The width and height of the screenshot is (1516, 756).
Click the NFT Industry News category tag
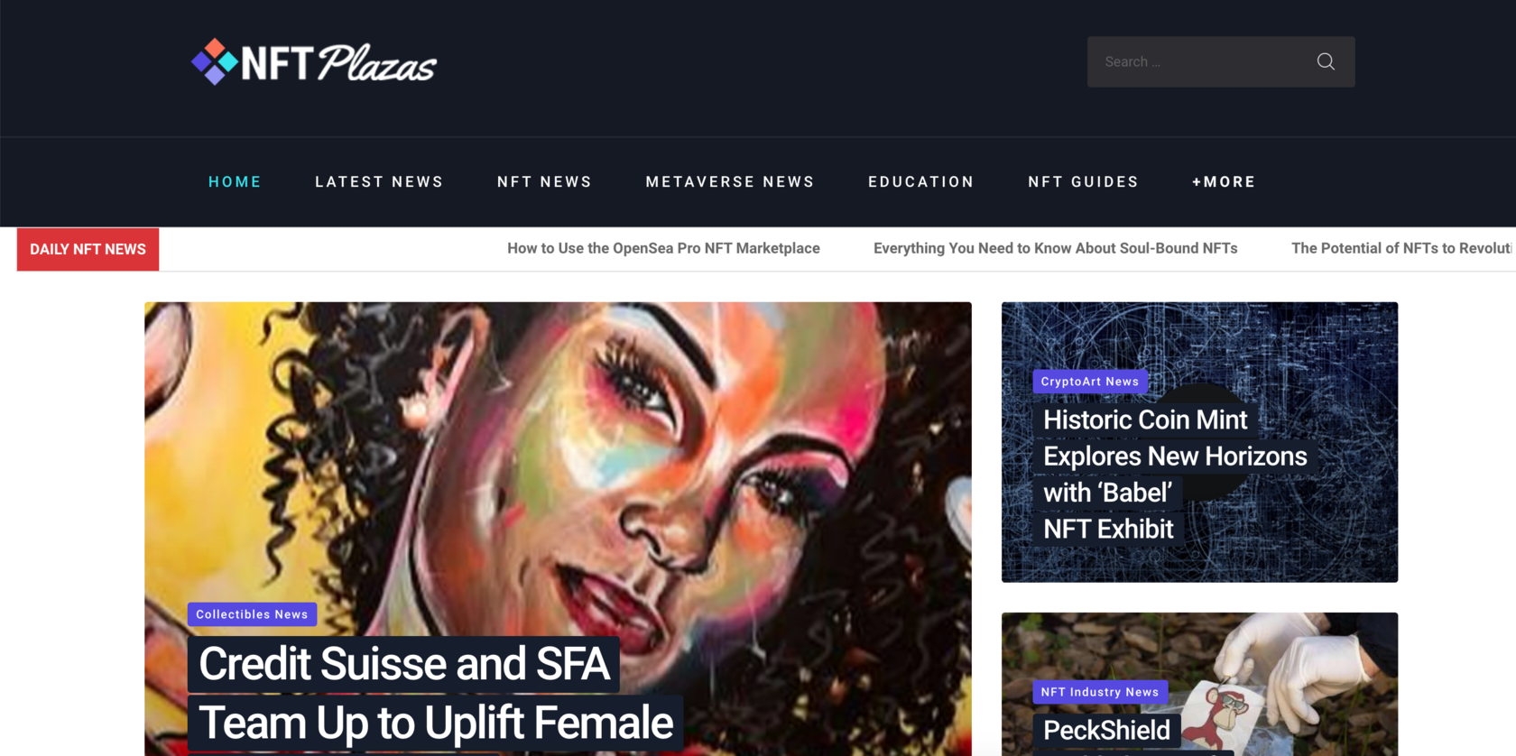1100,692
